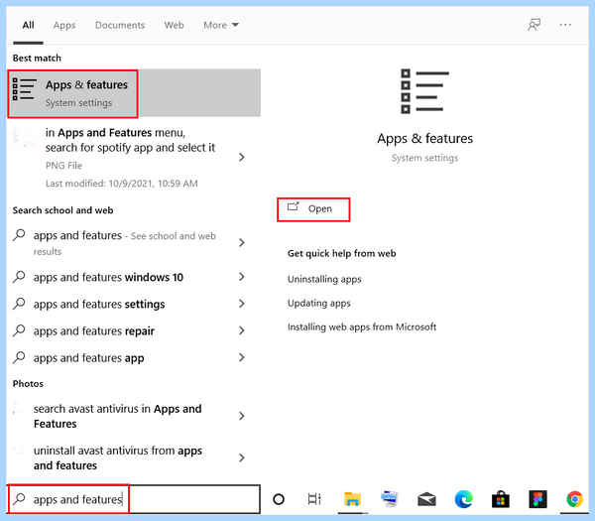Launch Figma from the taskbar
595x521 pixels.
pos(537,499)
